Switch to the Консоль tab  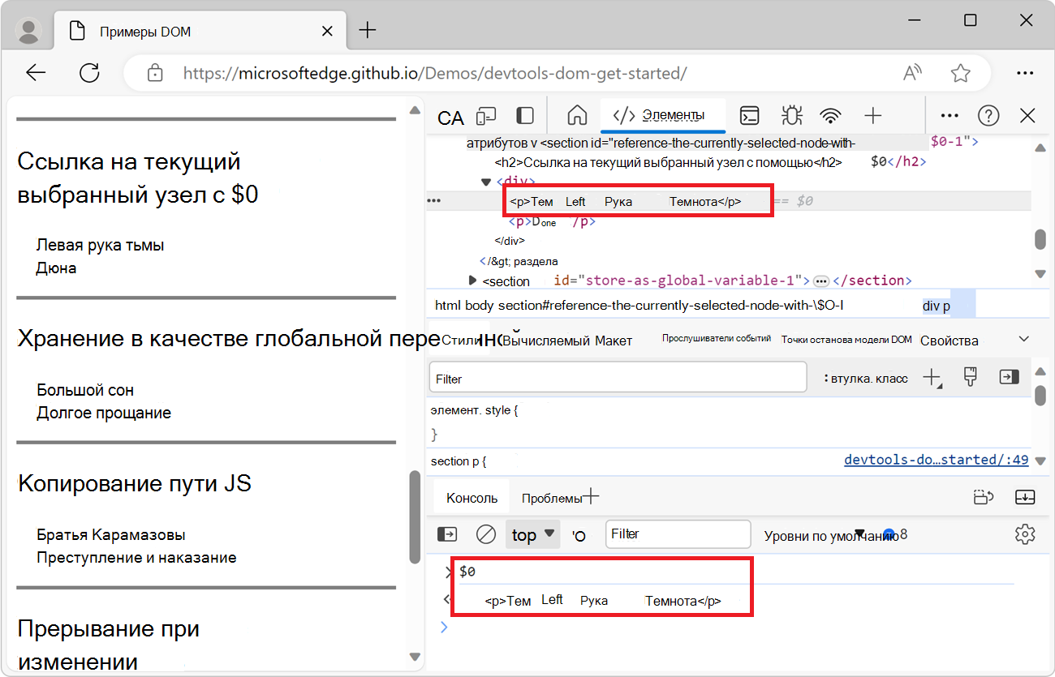tap(471, 496)
